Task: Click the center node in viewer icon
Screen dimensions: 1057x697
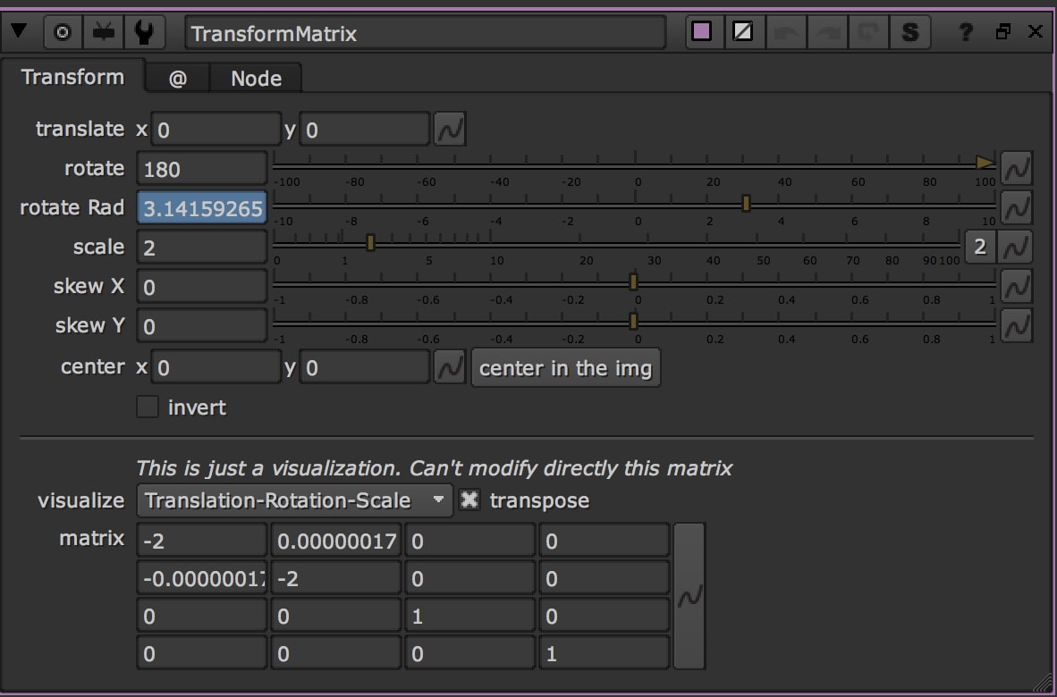Action: pos(63,32)
